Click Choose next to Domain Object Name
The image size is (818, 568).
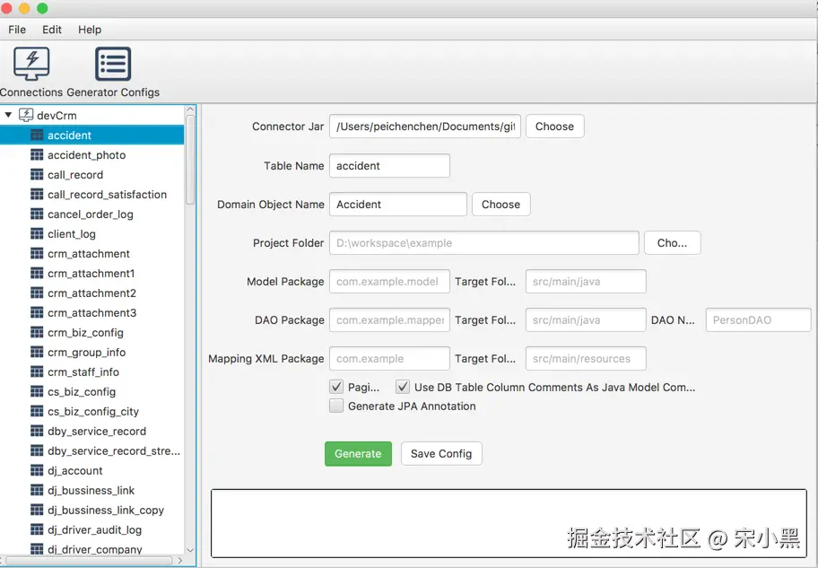[500, 204]
